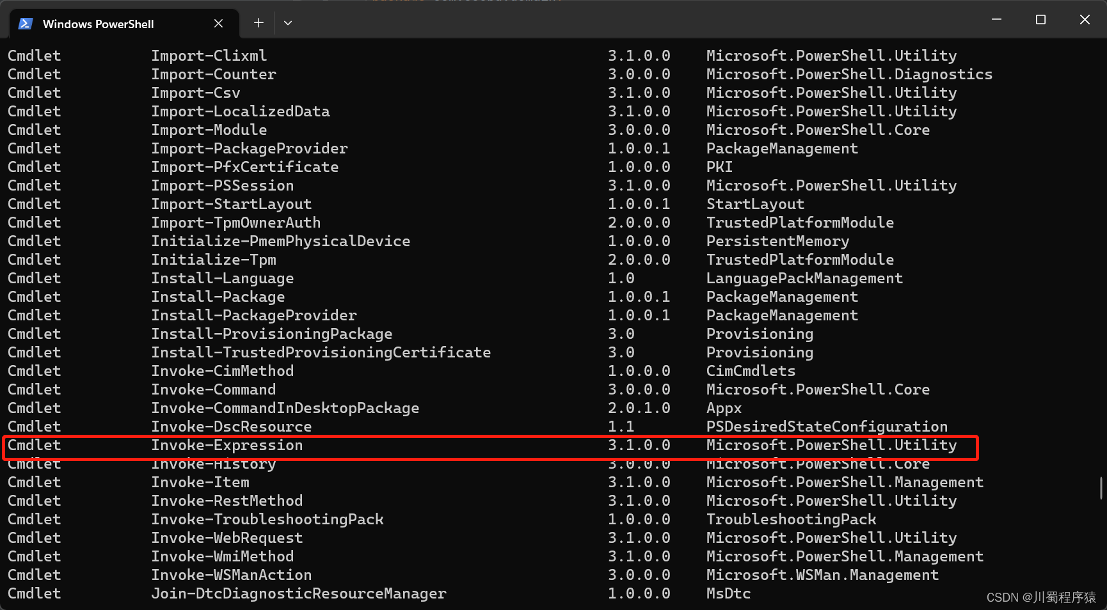Click Import-StartLayout text
This screenshot has width=1107, height=610.
point(232,204)
